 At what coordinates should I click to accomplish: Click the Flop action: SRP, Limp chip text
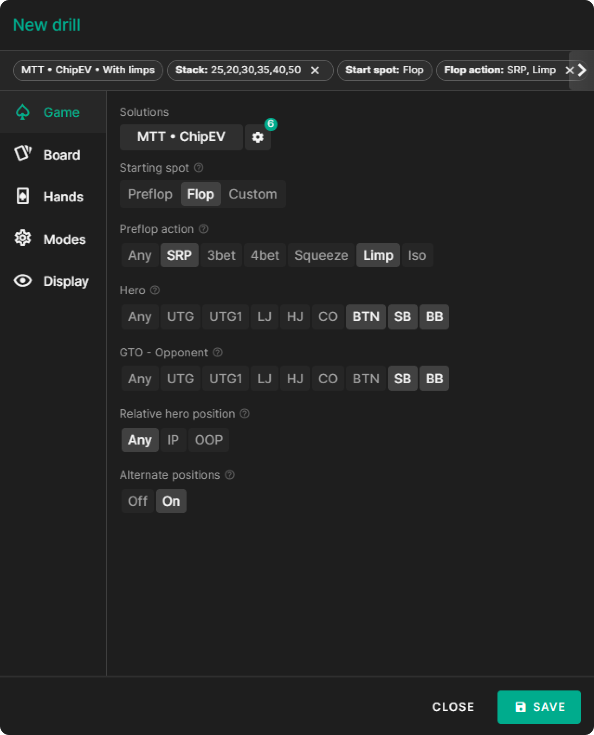(500, 70)
